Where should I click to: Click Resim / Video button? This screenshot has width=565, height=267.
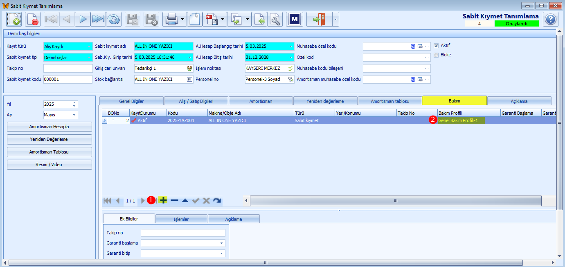coord(49,165)
